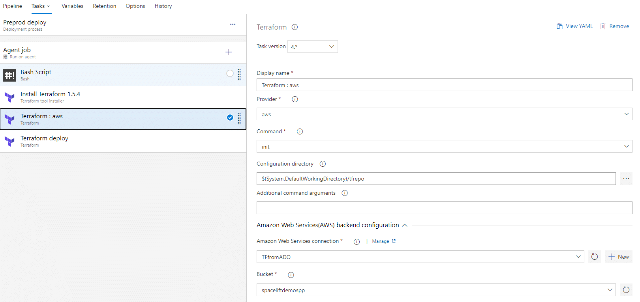Click the Terraform task info icon
Image resolution: width=640 pixels, height=302 pixels.
(295, 27)
